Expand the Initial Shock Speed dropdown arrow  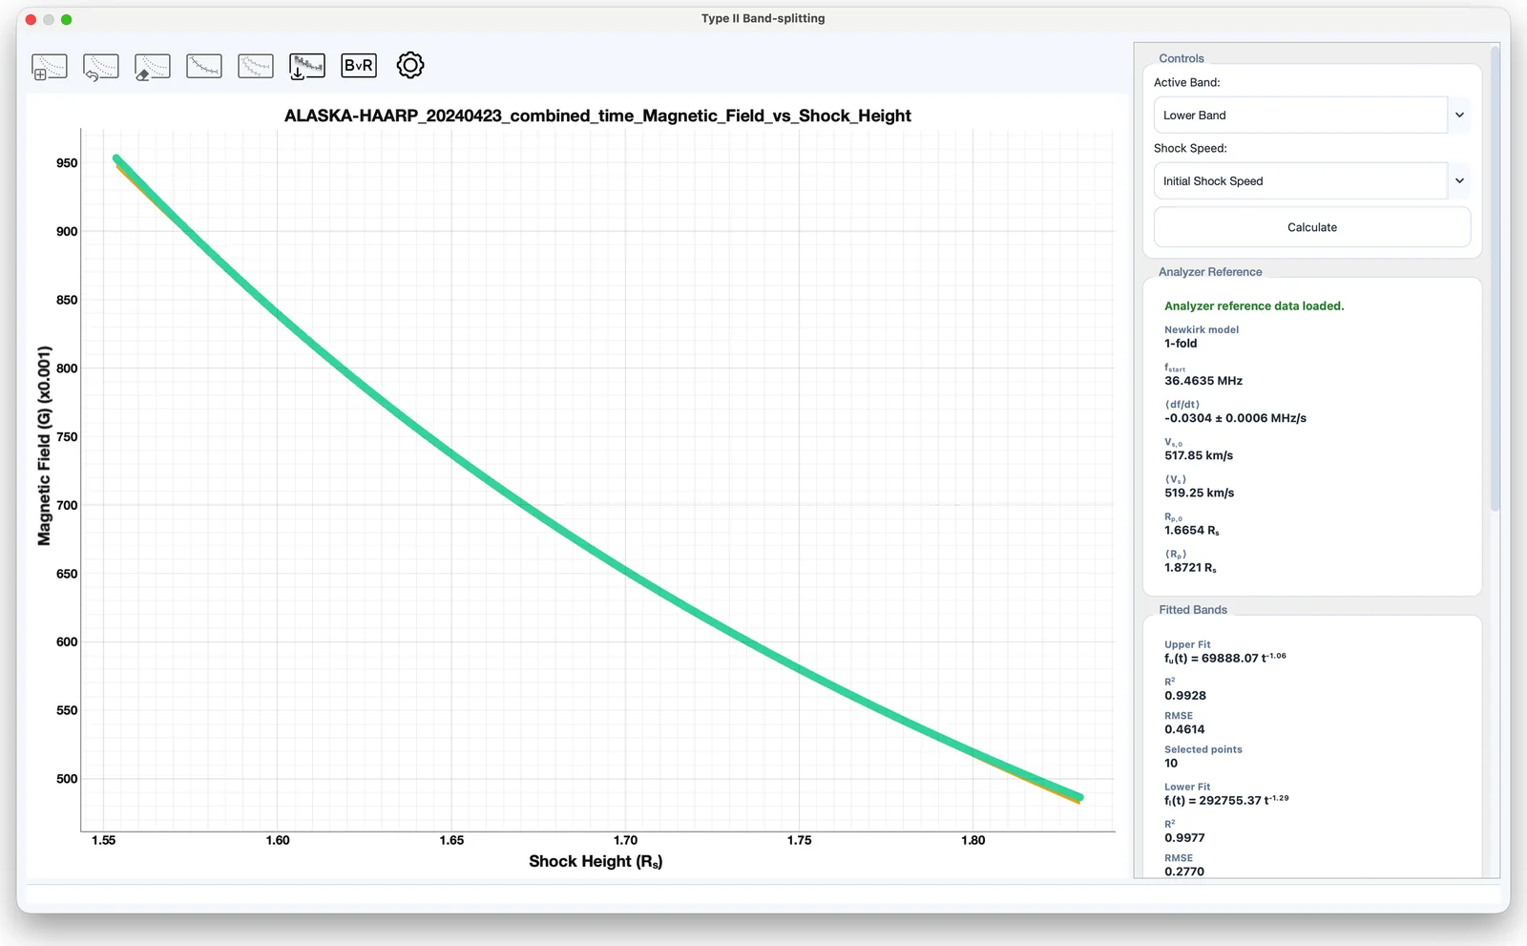coord(1459,181)
